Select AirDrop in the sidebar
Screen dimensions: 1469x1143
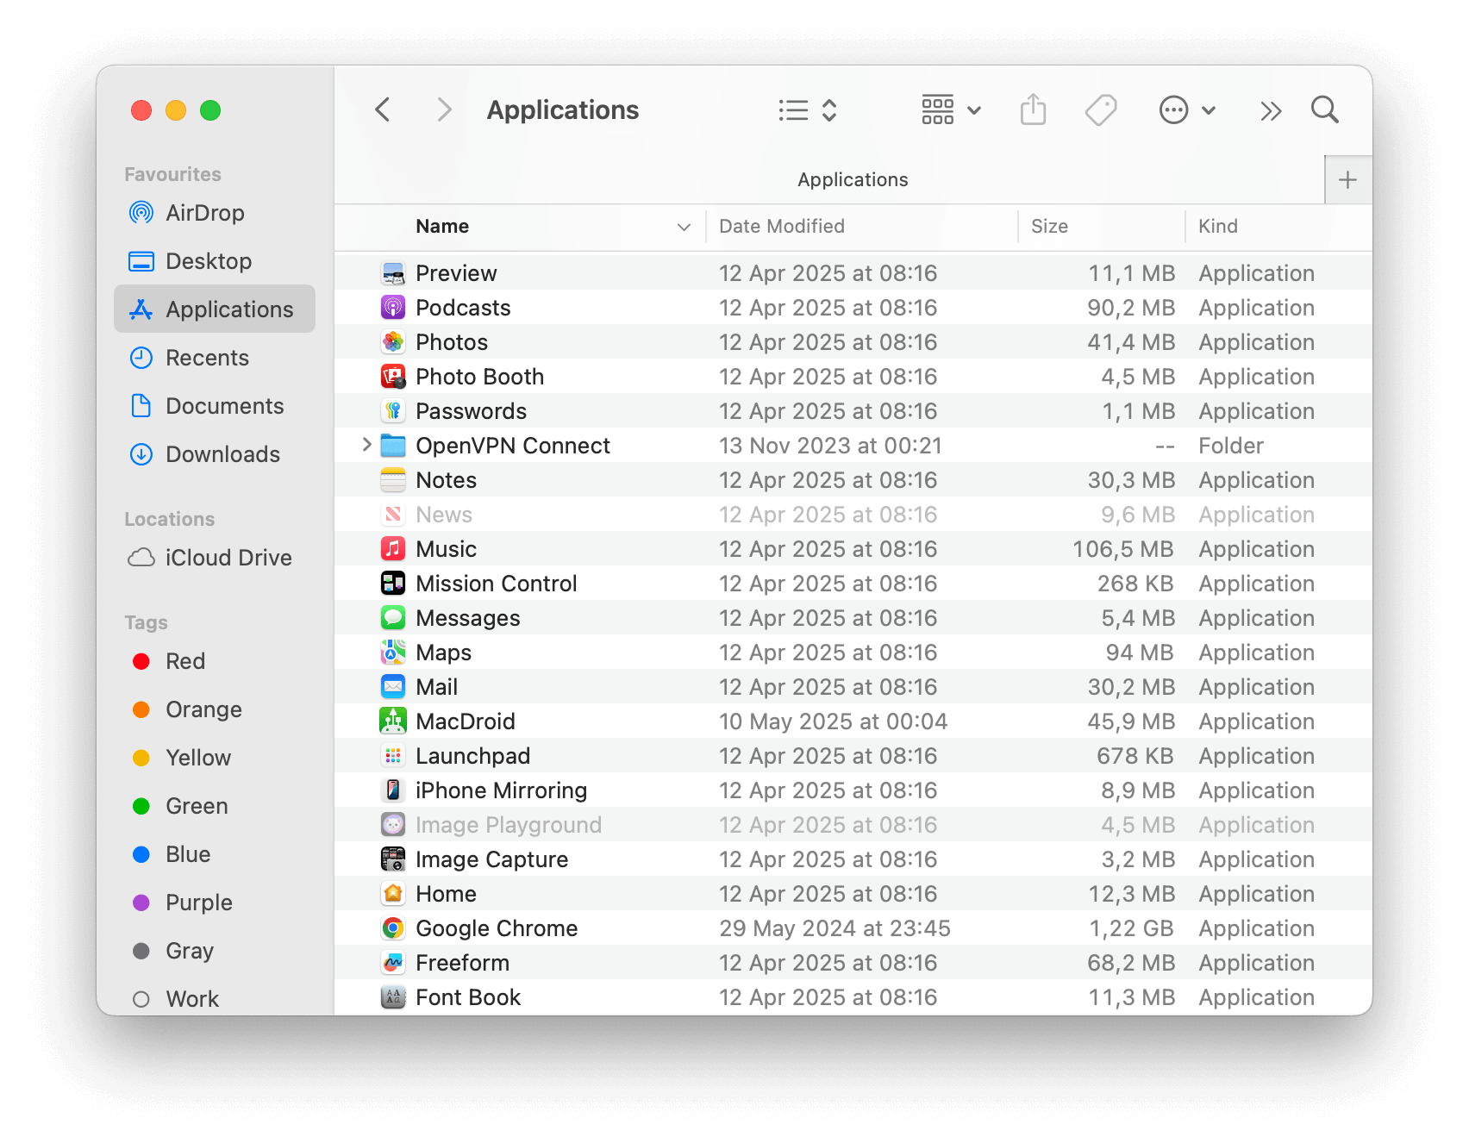(205, 213)
